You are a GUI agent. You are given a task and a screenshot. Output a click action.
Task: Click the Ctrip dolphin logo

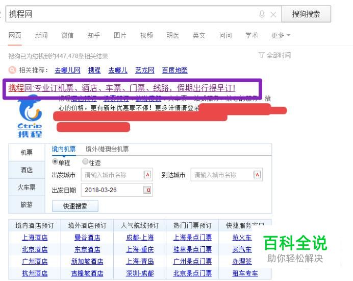[x=30, y=116]
